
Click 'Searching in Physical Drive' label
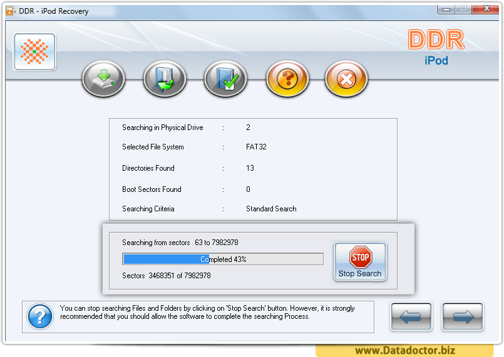163,128
